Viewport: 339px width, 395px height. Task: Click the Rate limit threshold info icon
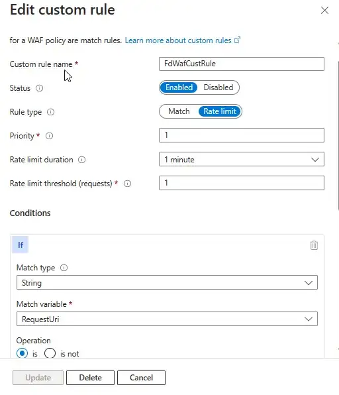pos(127,184)
